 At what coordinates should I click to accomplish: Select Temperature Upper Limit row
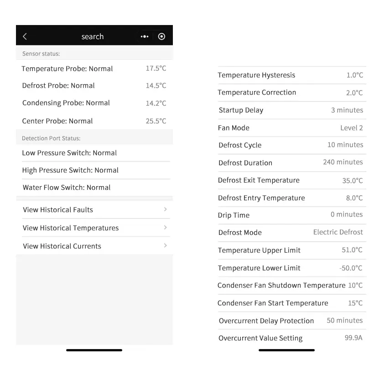[291, 250]
